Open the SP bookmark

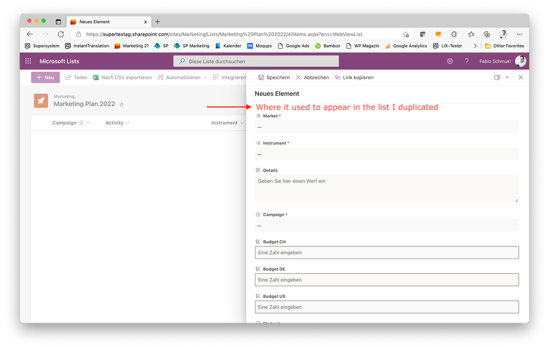pos(162,46)
